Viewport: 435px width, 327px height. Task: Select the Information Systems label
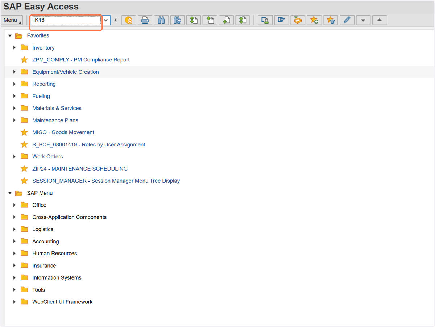click(x=57, y=278)
